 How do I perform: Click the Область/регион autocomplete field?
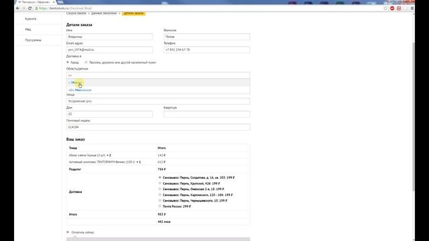click(x=158, y=75)
